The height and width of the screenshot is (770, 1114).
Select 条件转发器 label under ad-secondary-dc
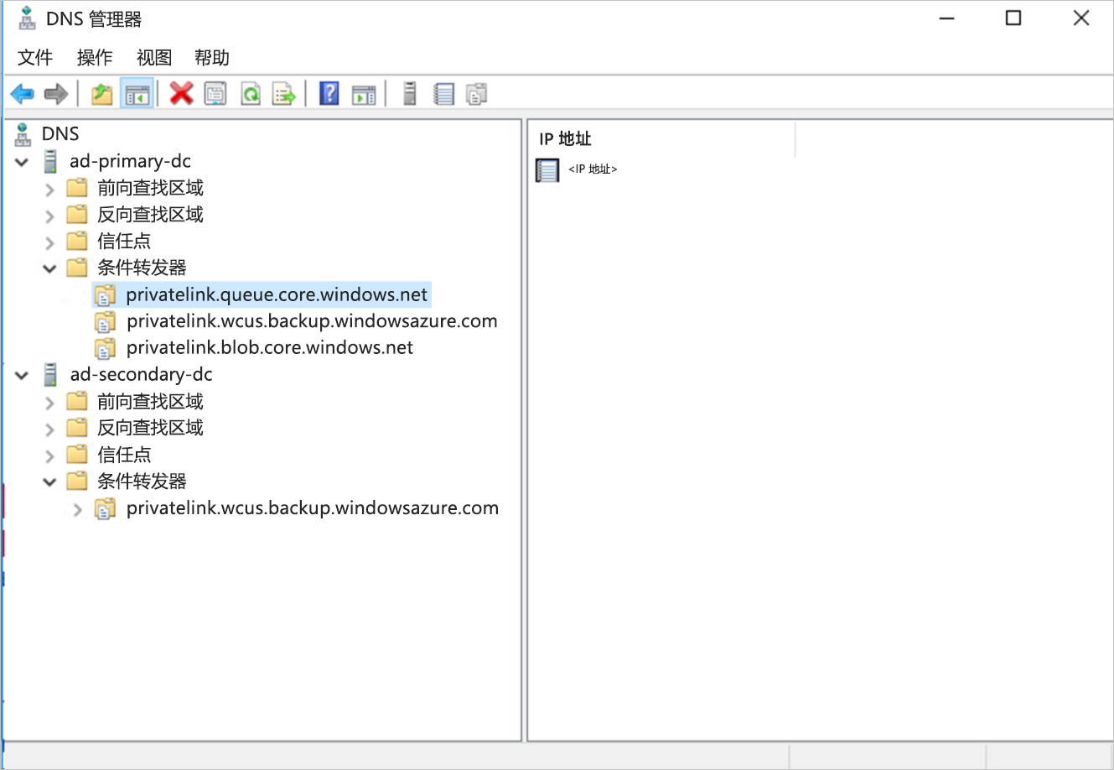coord(142,481)
